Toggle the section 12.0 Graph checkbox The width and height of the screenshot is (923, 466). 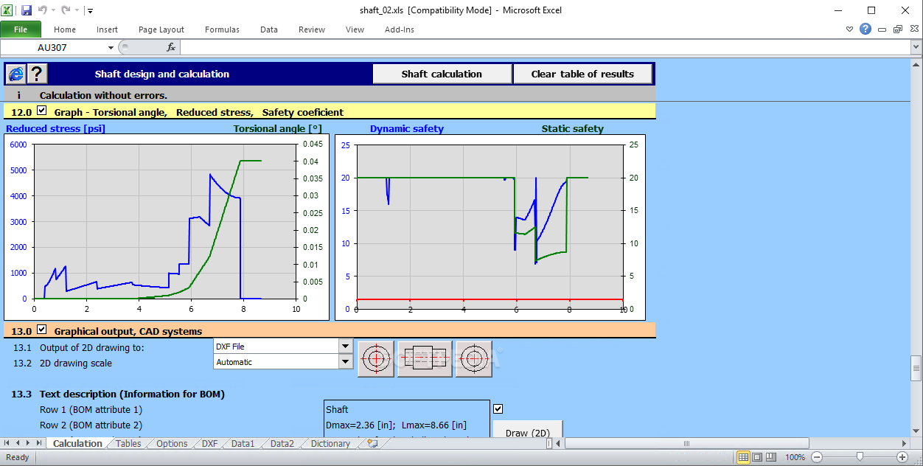41,111
